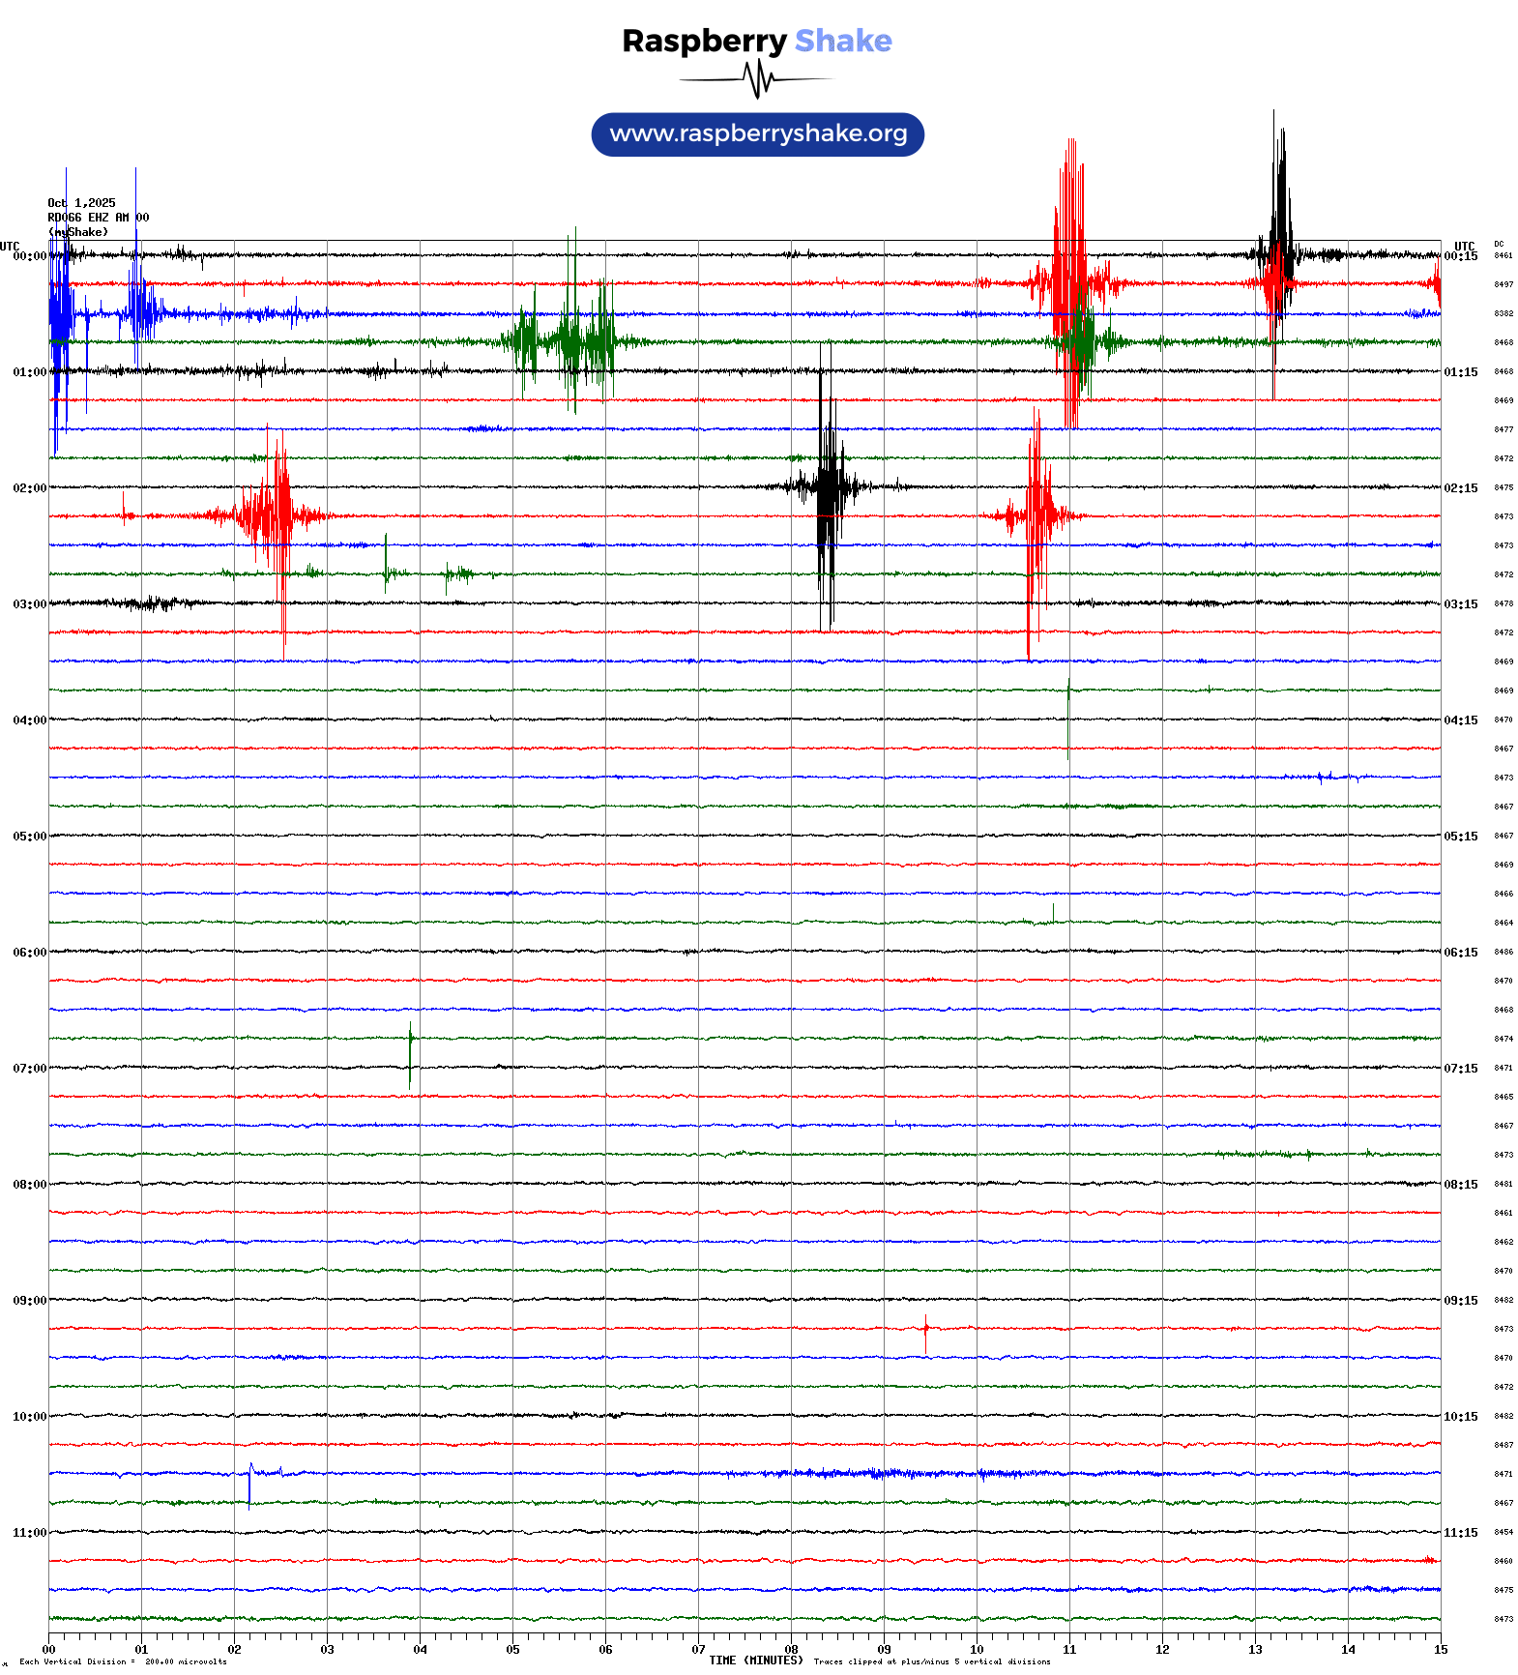The width and height of the screenshot is (1518, 1675).
Task: Click minute tick 15 on bottom axis
Action: click(x=1440, y=1650)
